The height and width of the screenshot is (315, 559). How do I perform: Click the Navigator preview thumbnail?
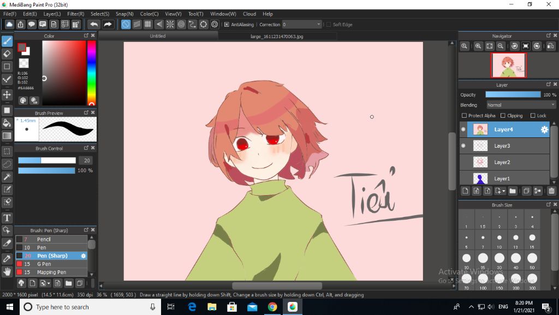[508, 65]
